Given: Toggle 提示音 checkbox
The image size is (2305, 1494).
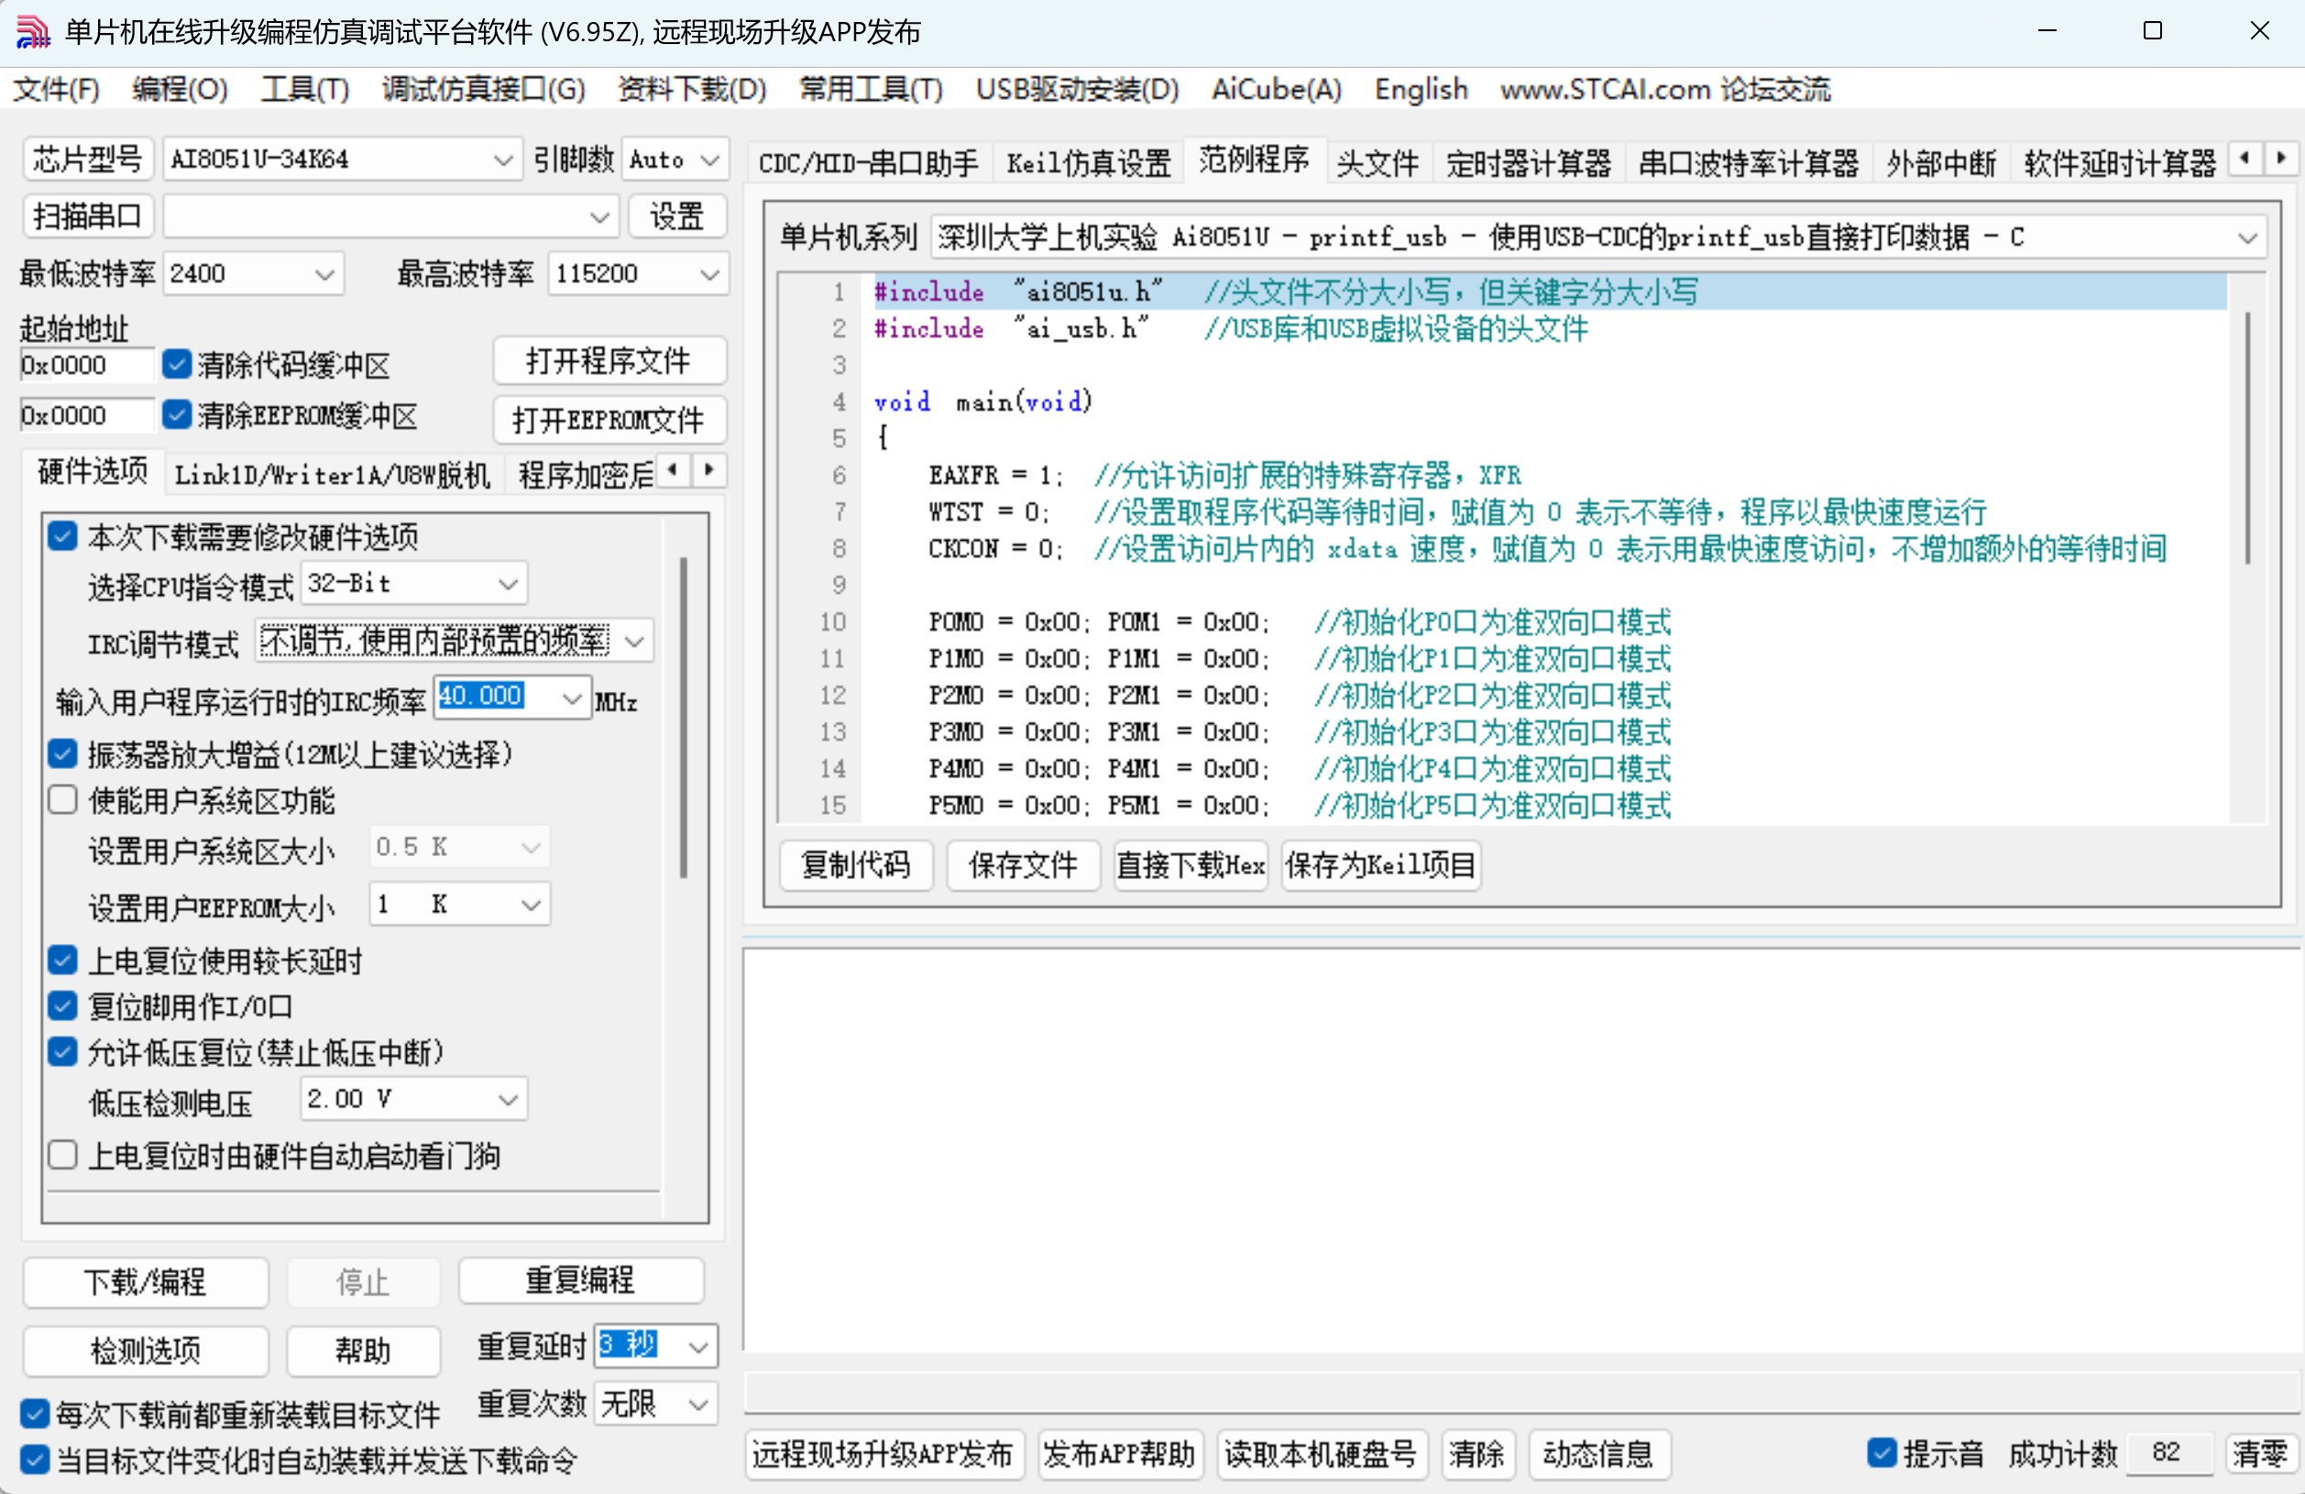Looking at the screenshot, I should click(x=1881, y=1454).
